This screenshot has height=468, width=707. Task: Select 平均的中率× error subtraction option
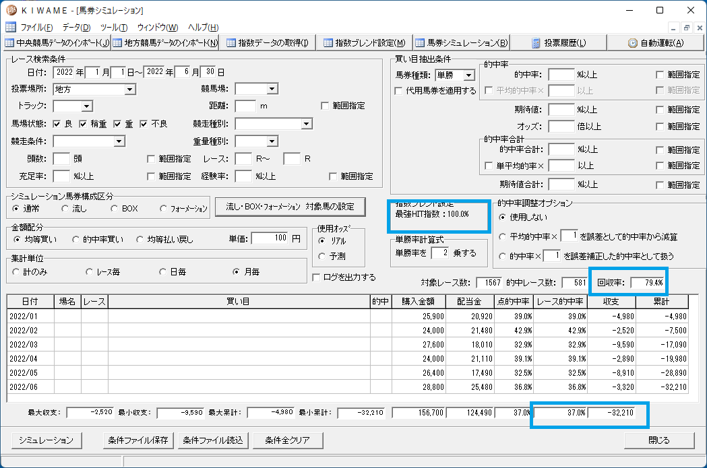pos(502,237)
